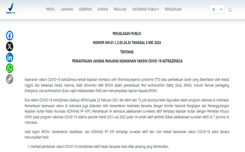Open the PENGADUAN page link
Image resolution: width=245 pixels, height=152 pixels.
173,9
